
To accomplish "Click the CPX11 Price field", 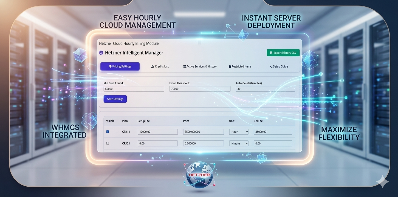I will [203, 132].
